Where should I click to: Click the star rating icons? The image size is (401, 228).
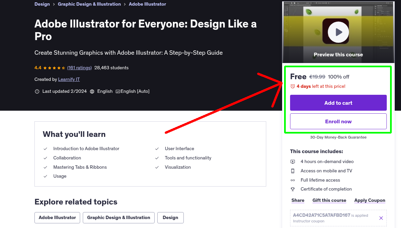(x=54, y=68)
